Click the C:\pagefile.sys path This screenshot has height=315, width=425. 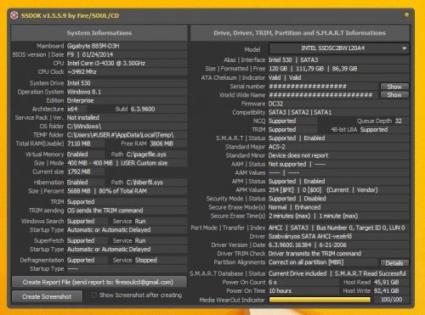tap(146, 155)
